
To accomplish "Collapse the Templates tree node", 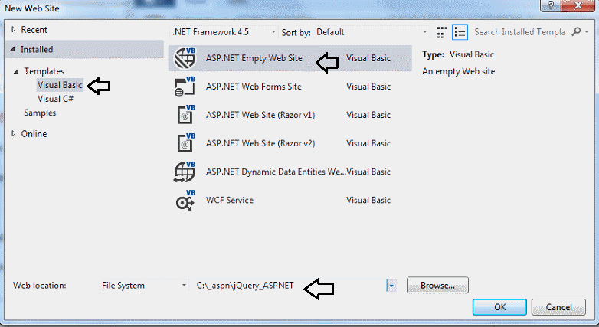I will [16, 71].
